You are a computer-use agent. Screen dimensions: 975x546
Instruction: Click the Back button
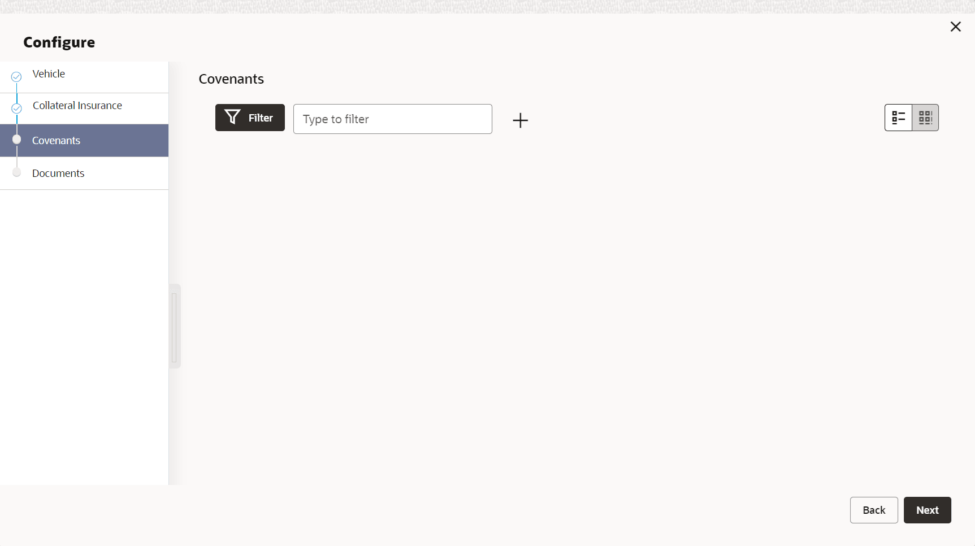(x=874, y=510)
